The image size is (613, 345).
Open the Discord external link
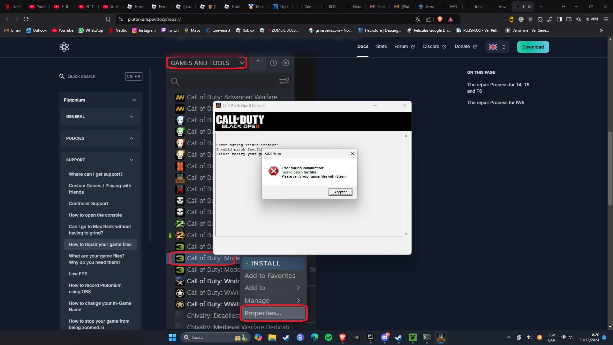435,47
